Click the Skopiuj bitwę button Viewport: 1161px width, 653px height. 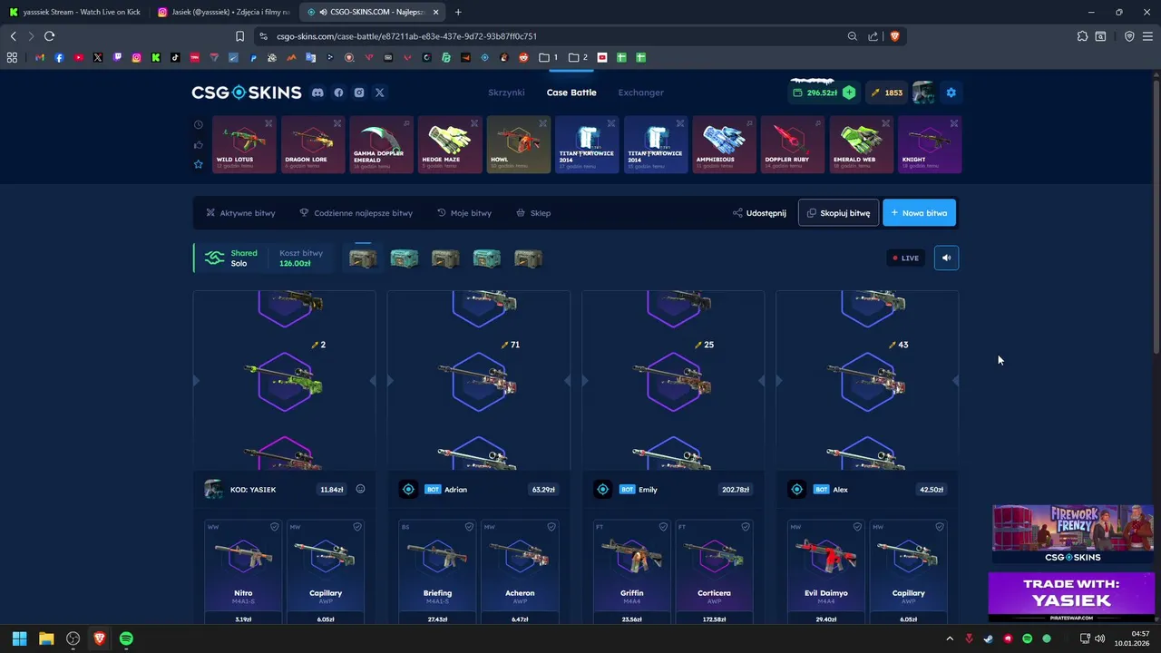point(839,213)
